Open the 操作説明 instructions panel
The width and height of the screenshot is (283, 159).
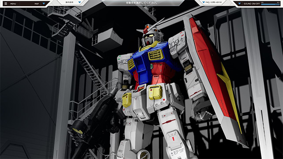point(69,2)
